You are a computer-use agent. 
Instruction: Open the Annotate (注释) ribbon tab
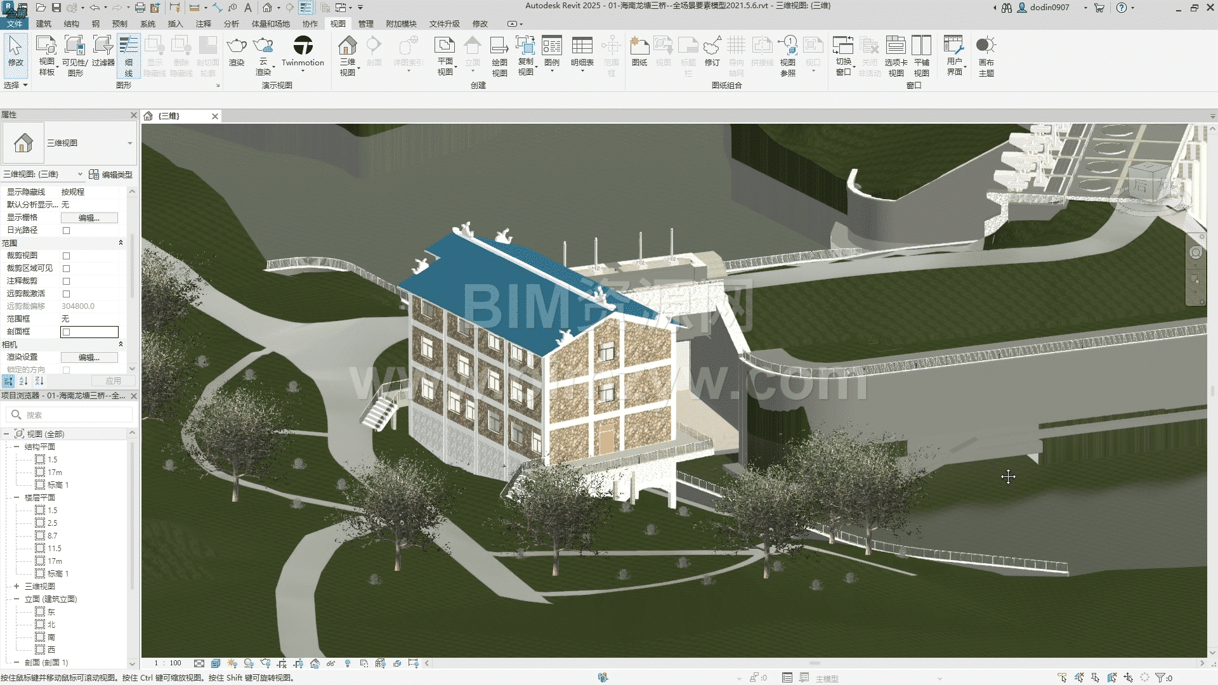click(203, 24)
